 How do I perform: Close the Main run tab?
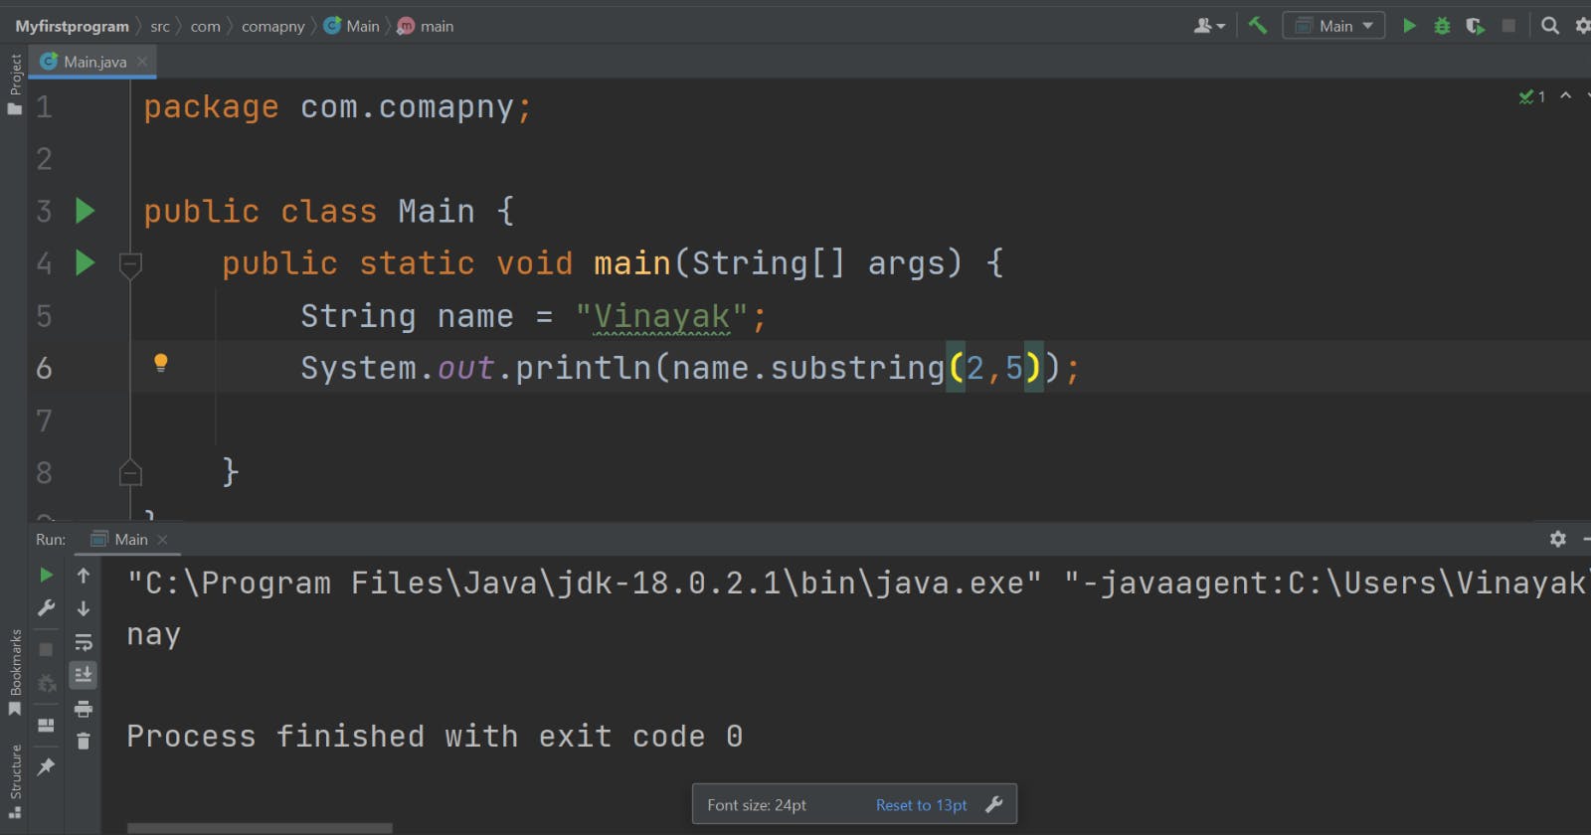click(x=162, y=540)
